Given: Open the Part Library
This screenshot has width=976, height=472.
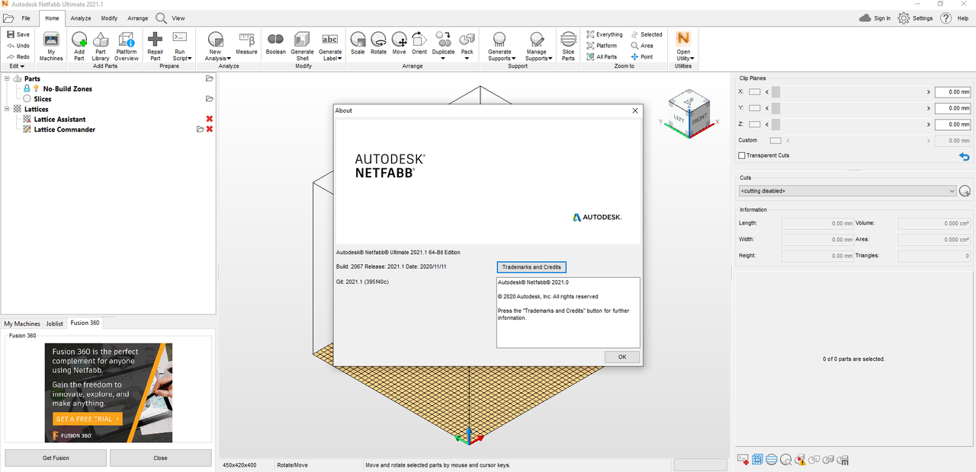Looking at the screenshot, I should click(x=101, y=46).
